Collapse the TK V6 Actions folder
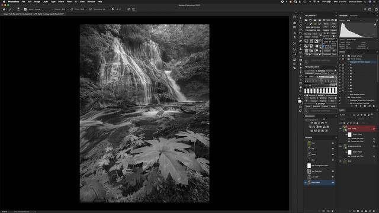 (x=346, y=59)
